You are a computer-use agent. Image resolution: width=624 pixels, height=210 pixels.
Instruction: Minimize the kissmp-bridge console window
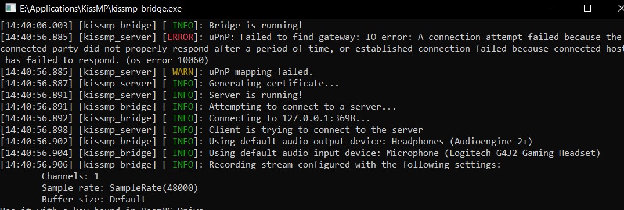pyautogui.click(x=551, y=8)
